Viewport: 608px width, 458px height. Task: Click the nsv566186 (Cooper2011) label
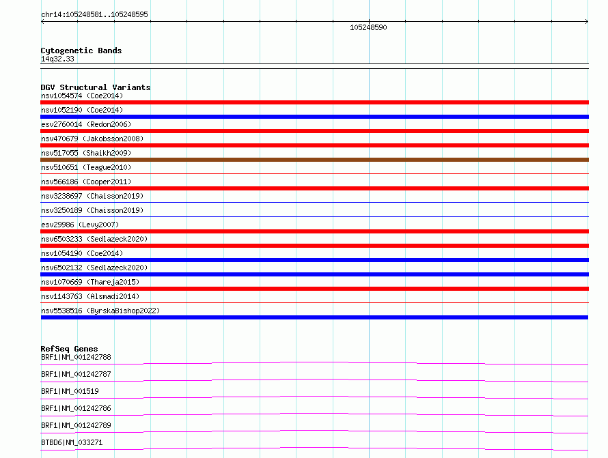[86, 182]
